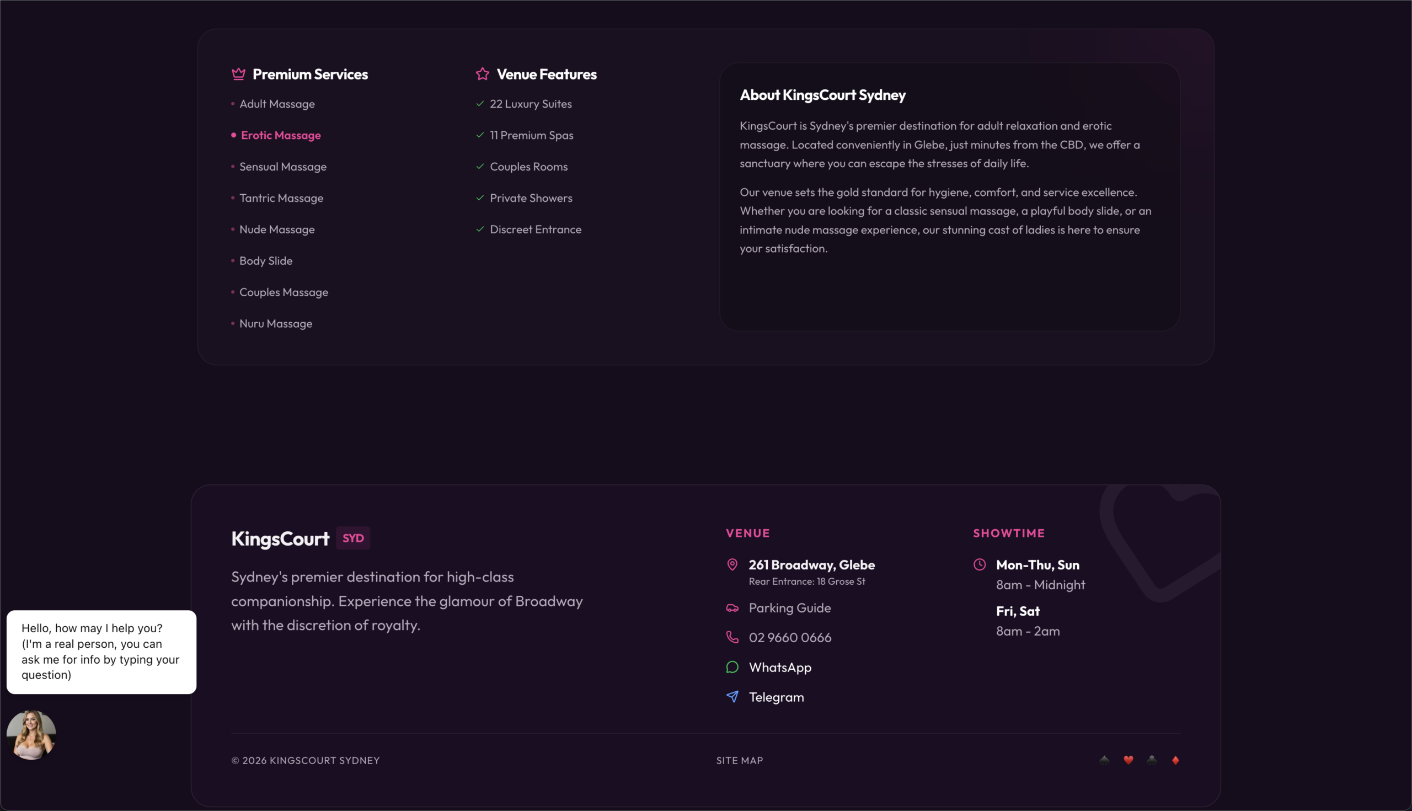Click the phone handset icon

click(732, 637)
